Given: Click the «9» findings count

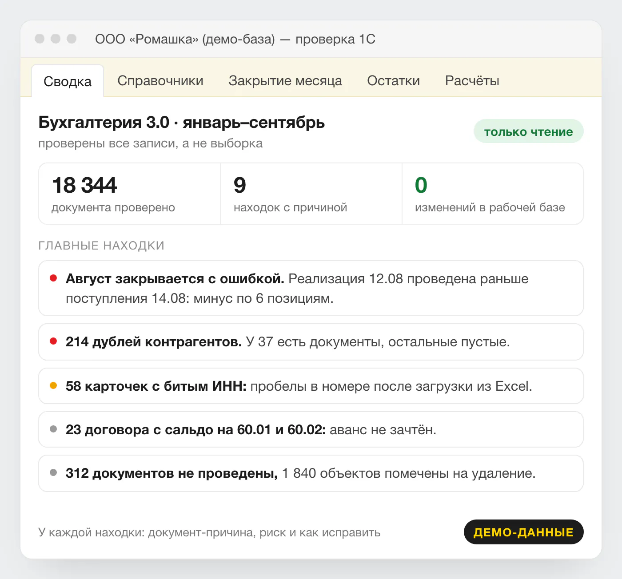Looking at the screenshot, I should pyautogui.click(x=239, y=185).
